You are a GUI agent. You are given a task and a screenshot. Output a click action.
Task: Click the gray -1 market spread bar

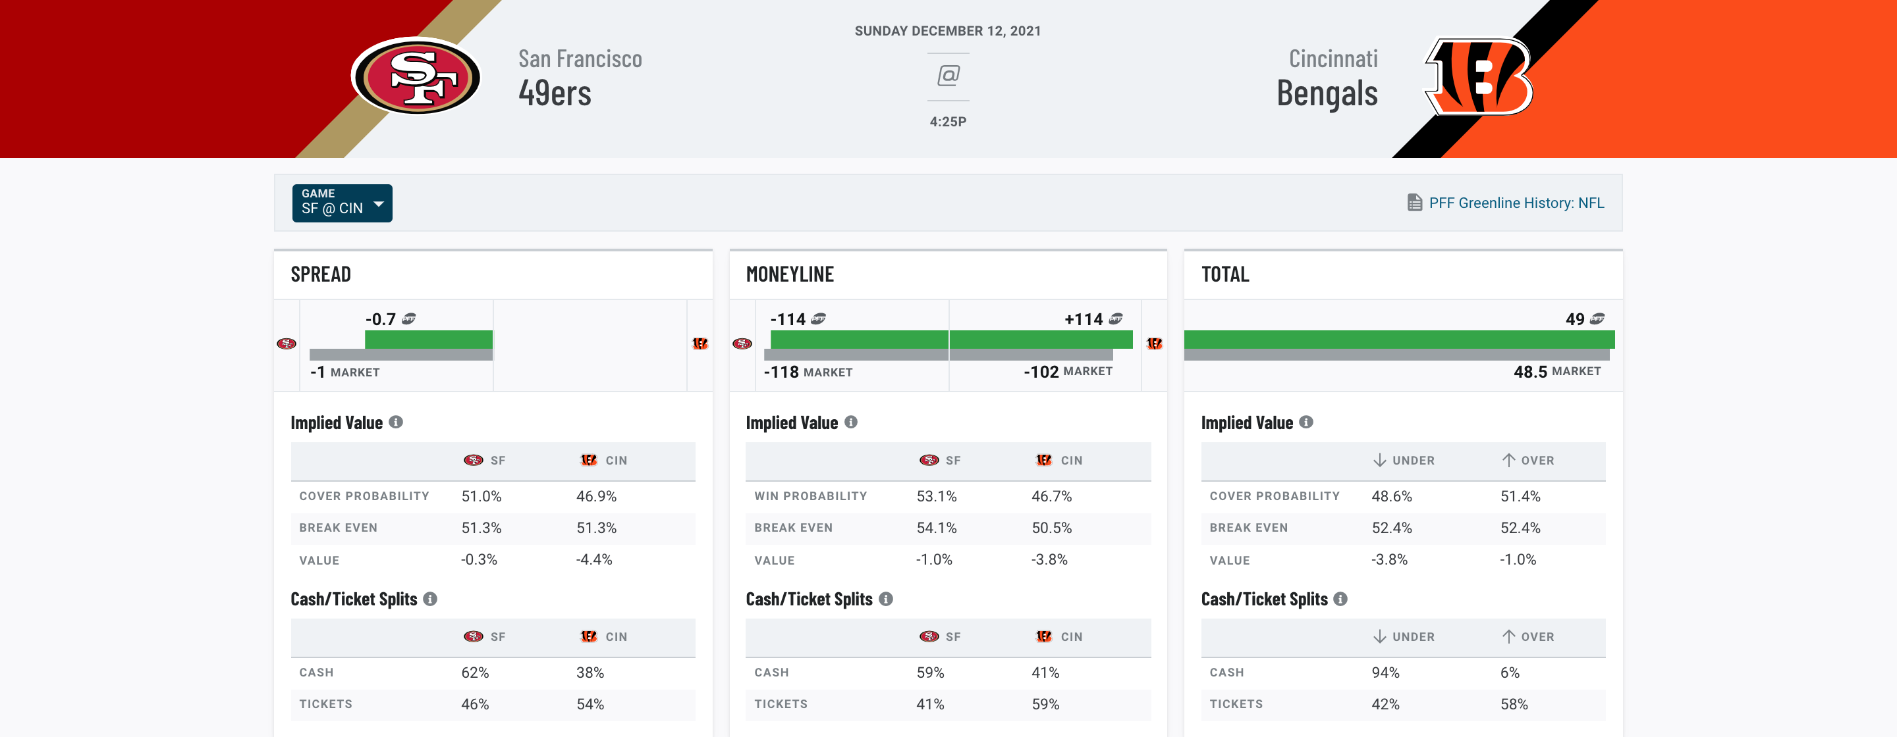coord(401,355)
